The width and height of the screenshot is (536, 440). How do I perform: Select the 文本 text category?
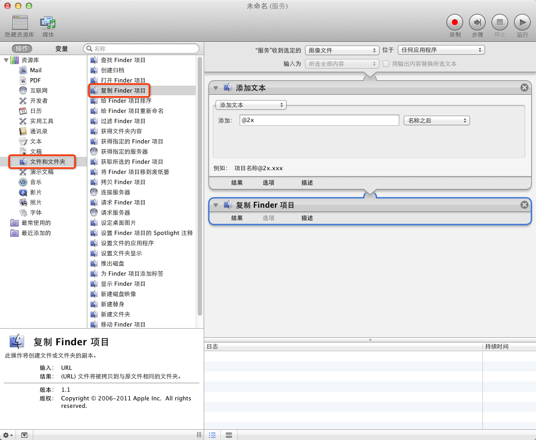(36, 141)
